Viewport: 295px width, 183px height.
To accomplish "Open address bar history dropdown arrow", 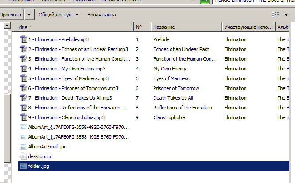I will click(194, 1).
